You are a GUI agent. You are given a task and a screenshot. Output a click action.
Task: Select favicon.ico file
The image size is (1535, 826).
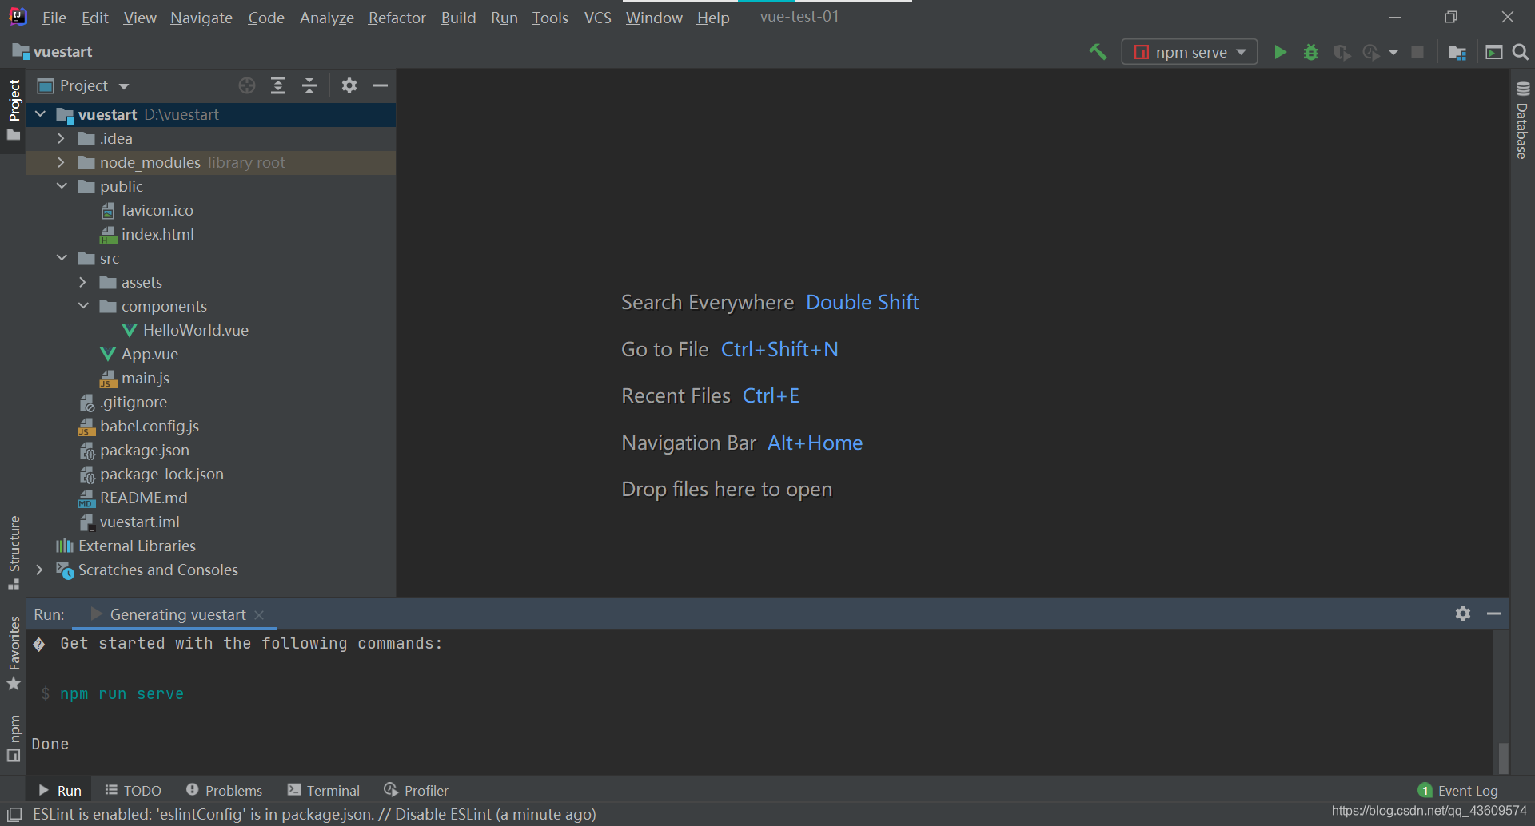click(x=157, y=210)
